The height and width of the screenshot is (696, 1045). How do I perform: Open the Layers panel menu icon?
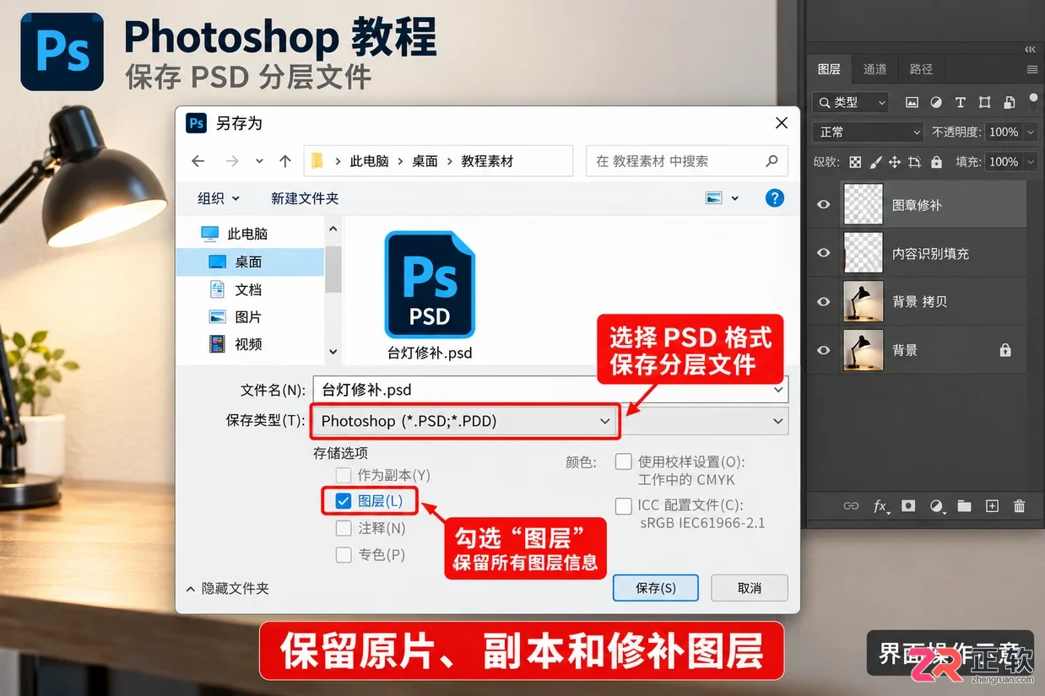click(1031, 69)
